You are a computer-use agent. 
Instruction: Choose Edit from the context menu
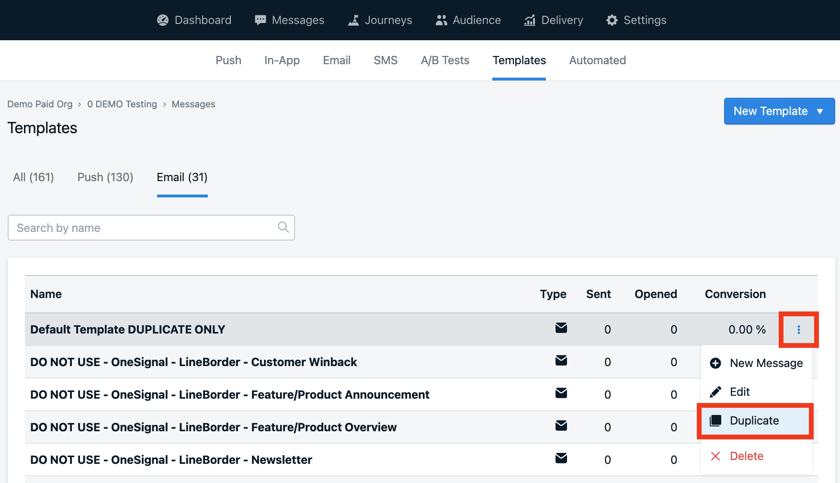(x=756, y=392)
